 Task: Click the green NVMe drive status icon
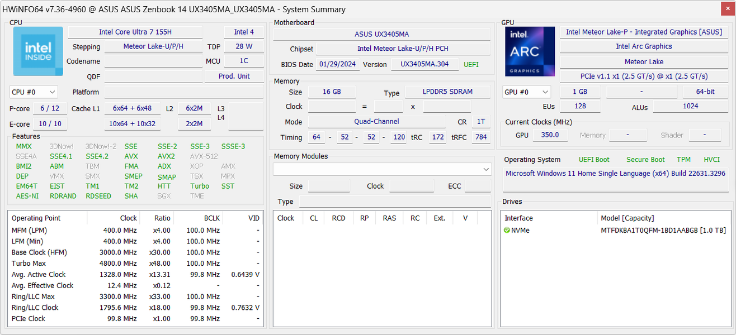click(507, 230)
